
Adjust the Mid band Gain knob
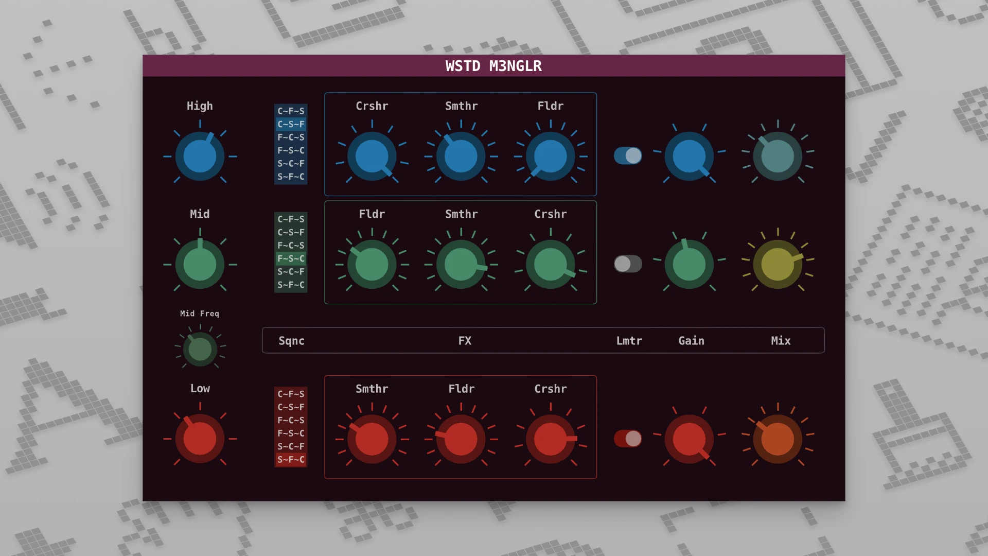[690, 264]
